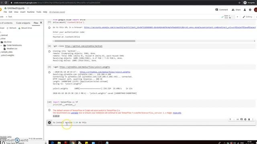Star the Untitled3.ipynb notebook

point(28,8)
